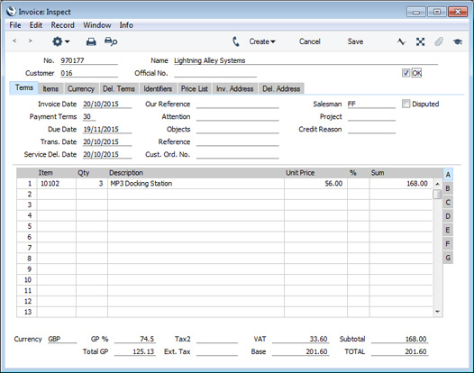Screen dimensions: 474x373
Task: Click into the Our Reference field
Action: pyautogui.click(x=237, y=104)
